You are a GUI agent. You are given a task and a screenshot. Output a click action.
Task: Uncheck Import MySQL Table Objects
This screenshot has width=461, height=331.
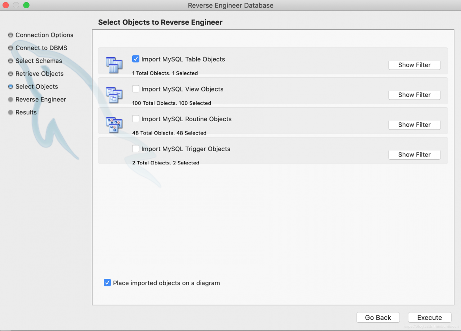136,59
